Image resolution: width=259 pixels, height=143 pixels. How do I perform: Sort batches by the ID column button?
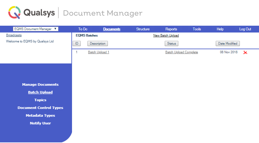pyautogui.click(x=76, y=44)
